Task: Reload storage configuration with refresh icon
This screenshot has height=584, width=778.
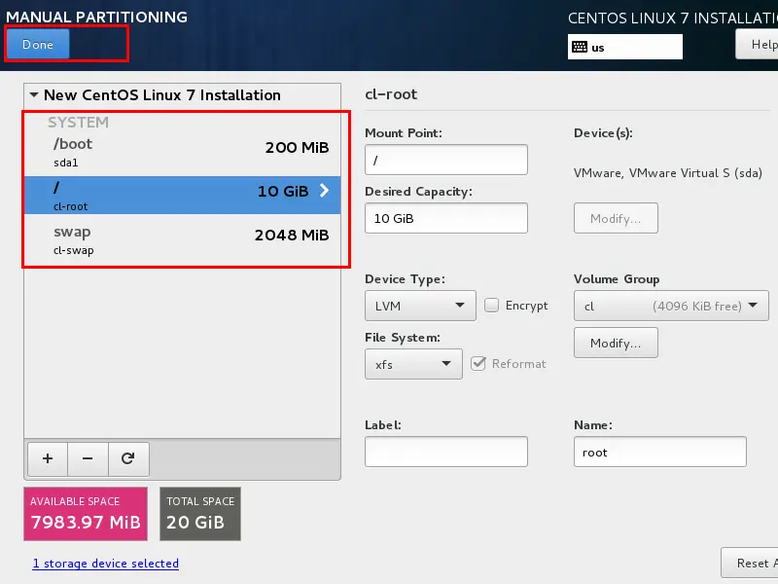Action: point(128,458)
